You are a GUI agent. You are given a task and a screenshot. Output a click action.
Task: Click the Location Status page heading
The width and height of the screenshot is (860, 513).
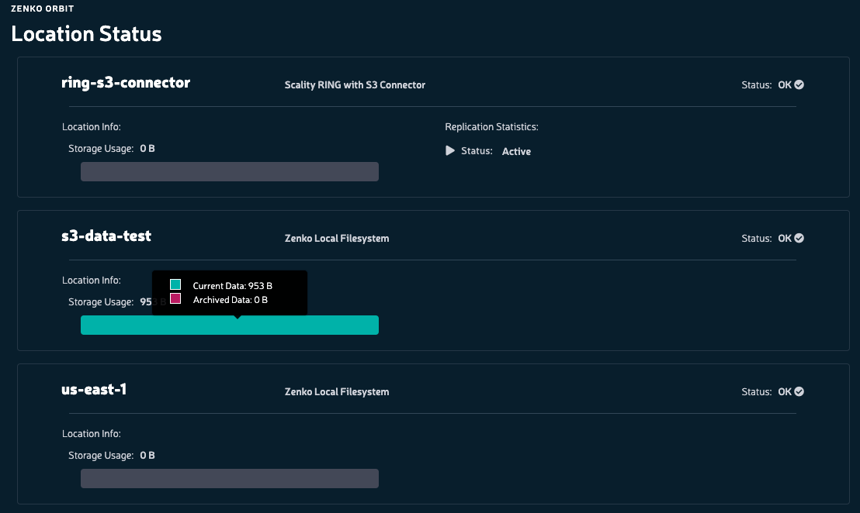87,34
